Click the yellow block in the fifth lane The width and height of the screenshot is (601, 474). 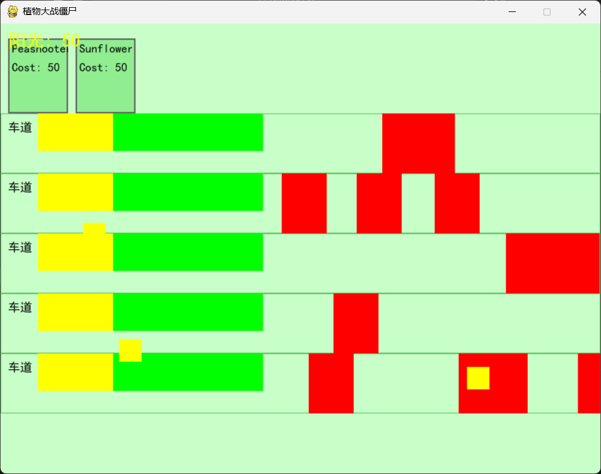(76, 373)
